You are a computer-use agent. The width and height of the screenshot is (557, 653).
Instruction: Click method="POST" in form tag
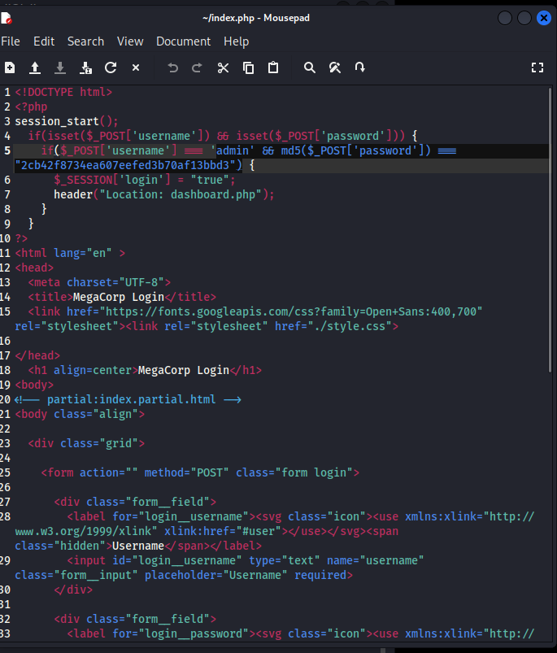point(186,472)
